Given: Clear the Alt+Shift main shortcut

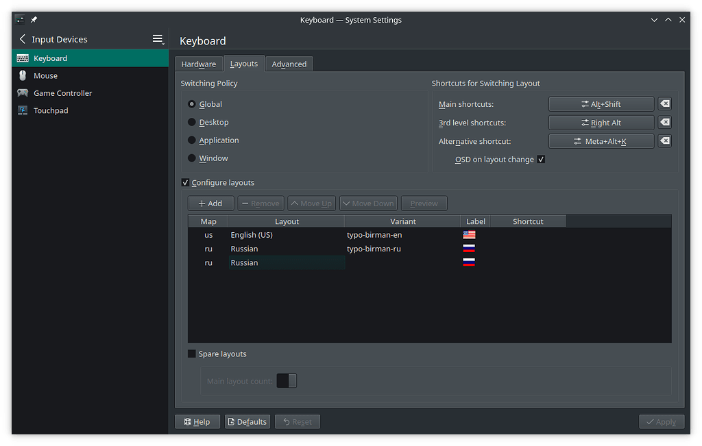Looking at the screenshot, I should coord(664,103).
